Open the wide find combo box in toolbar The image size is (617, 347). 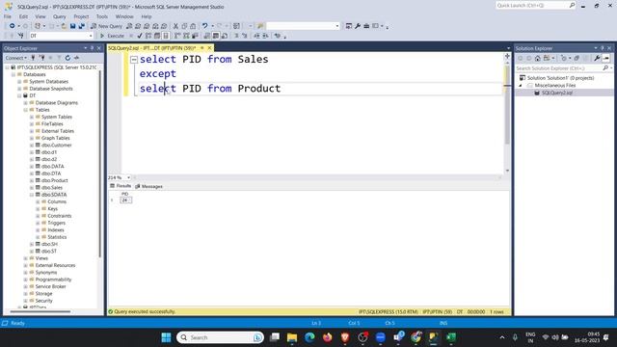pyautogui.click(x=303, y=26)
